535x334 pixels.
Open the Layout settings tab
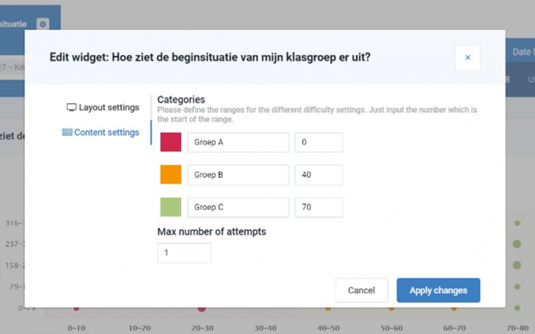pos(103,108)
